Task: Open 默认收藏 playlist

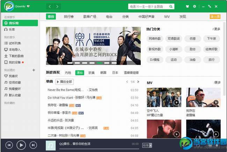Action: [20, 95]
